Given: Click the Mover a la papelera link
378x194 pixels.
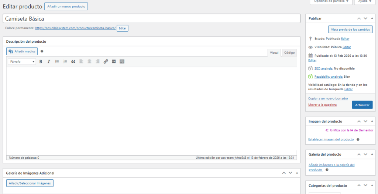Looking at the screenshot, I should (x=322, y=105).
